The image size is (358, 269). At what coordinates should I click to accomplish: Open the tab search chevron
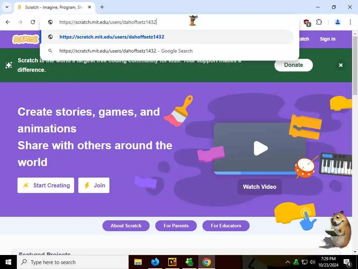(7, 7)
